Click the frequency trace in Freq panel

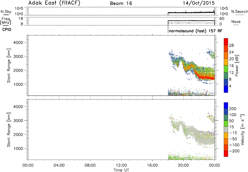(191, 20)
